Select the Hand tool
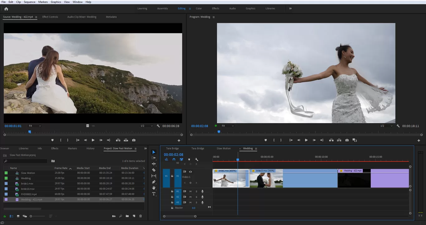The image size is (426, 225). (153, 188)
